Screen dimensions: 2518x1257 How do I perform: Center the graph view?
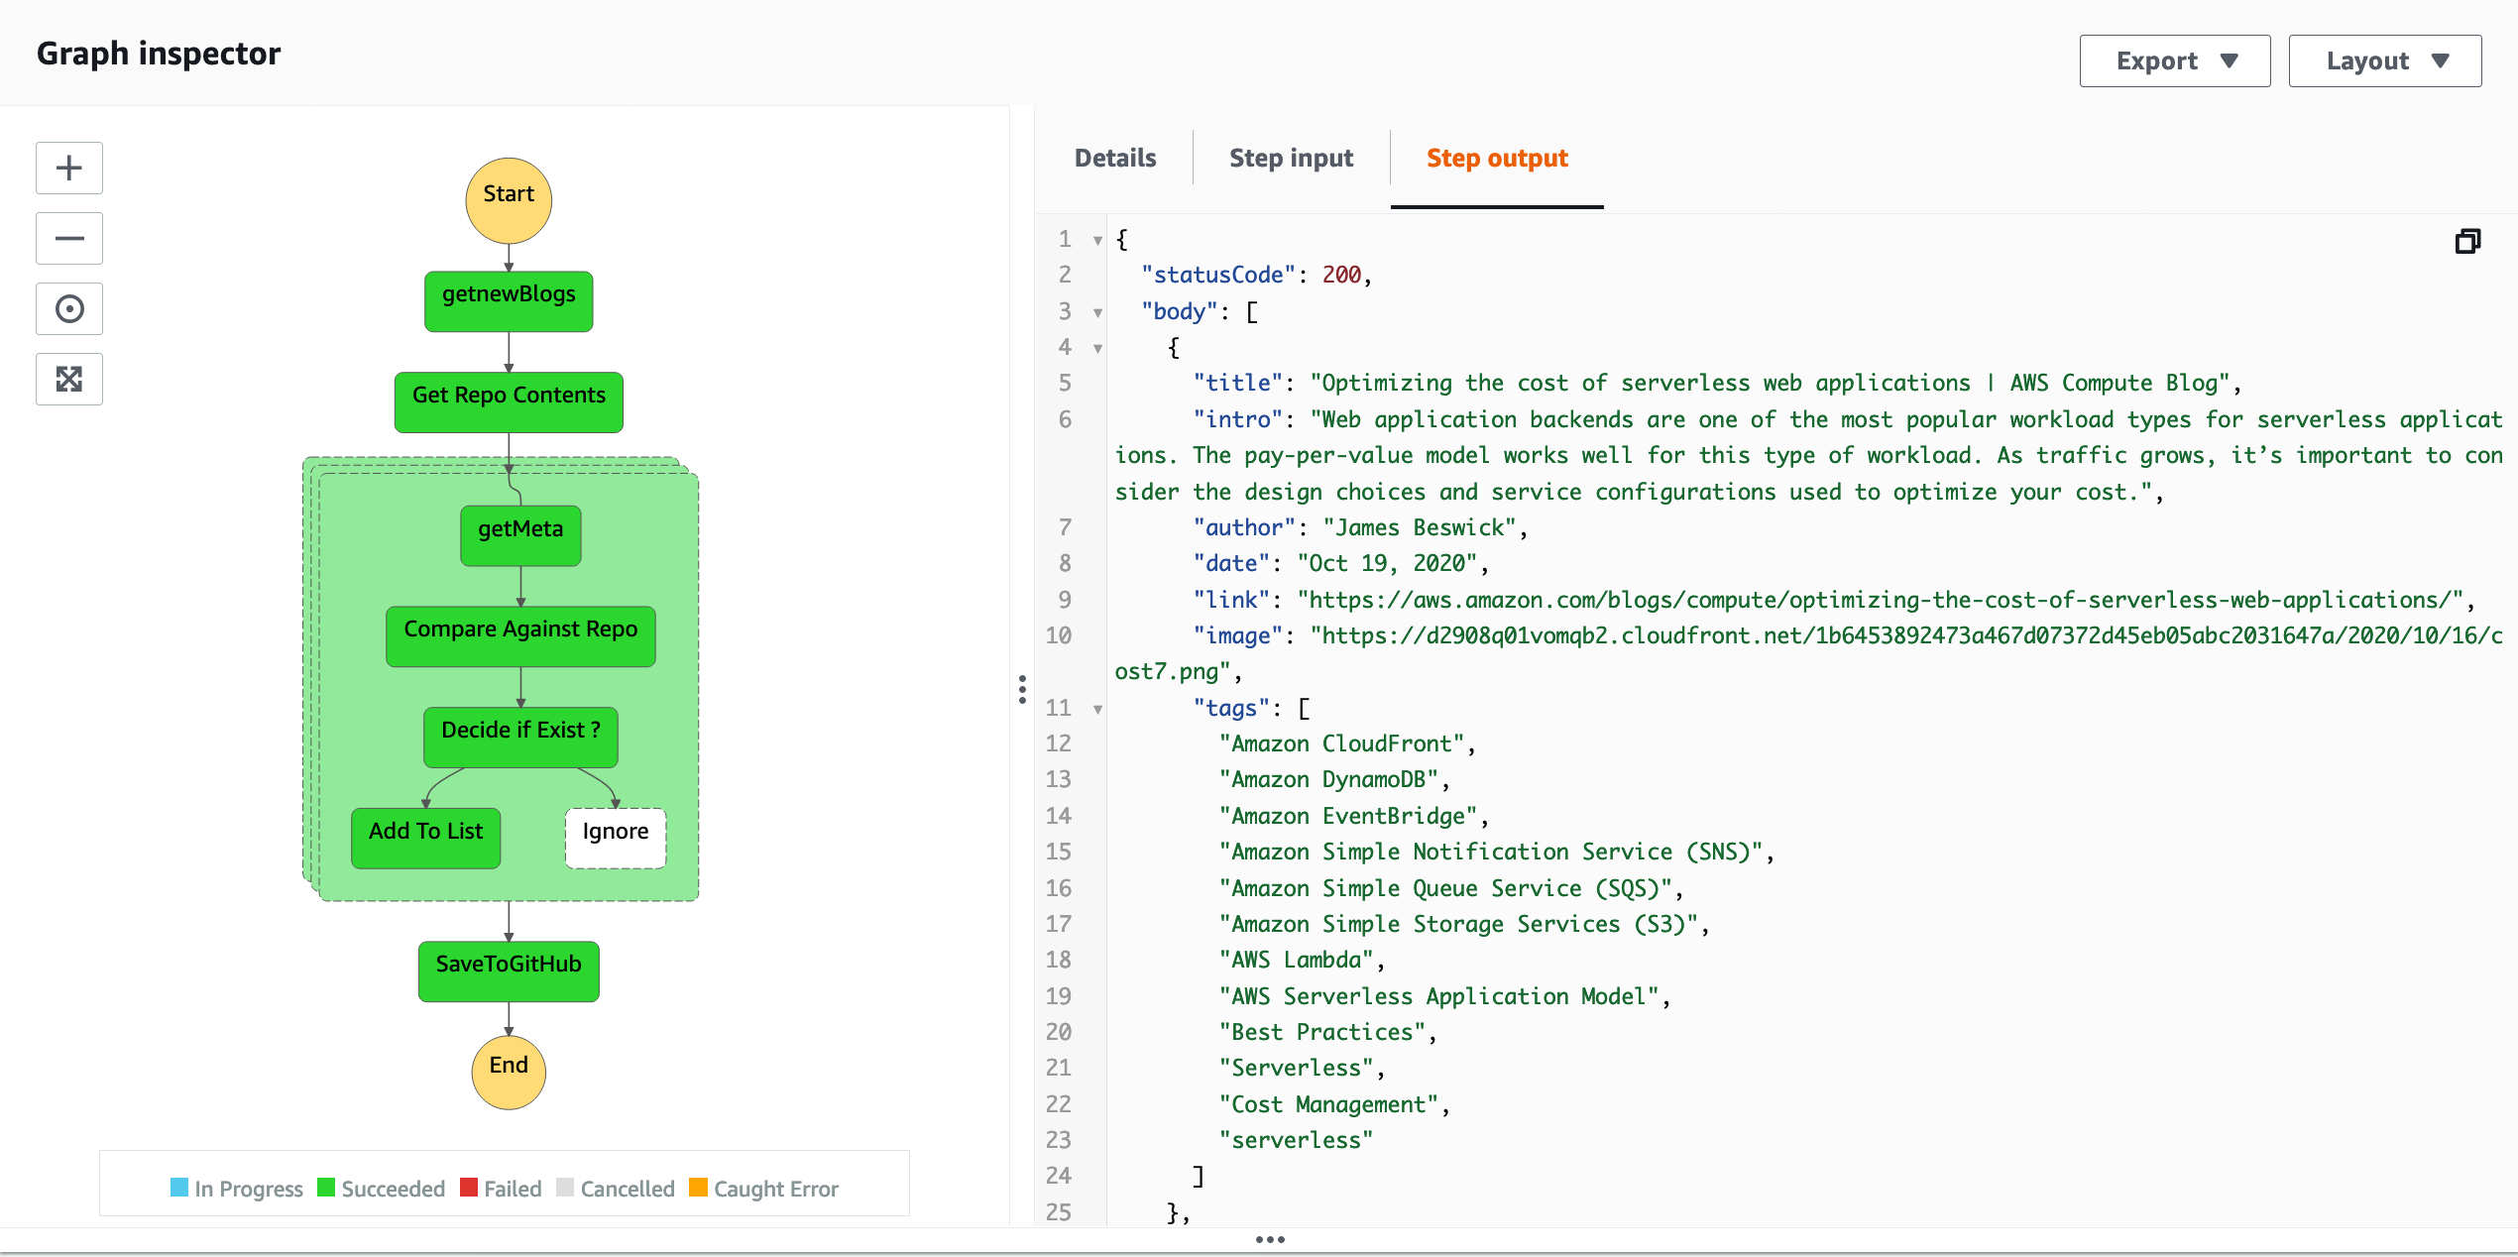68,308
